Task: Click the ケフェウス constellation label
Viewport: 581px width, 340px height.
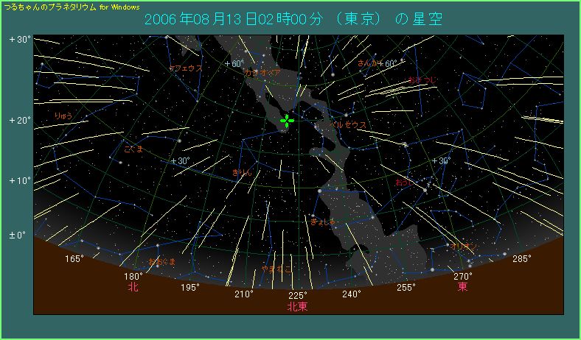Action: (186, 68)
